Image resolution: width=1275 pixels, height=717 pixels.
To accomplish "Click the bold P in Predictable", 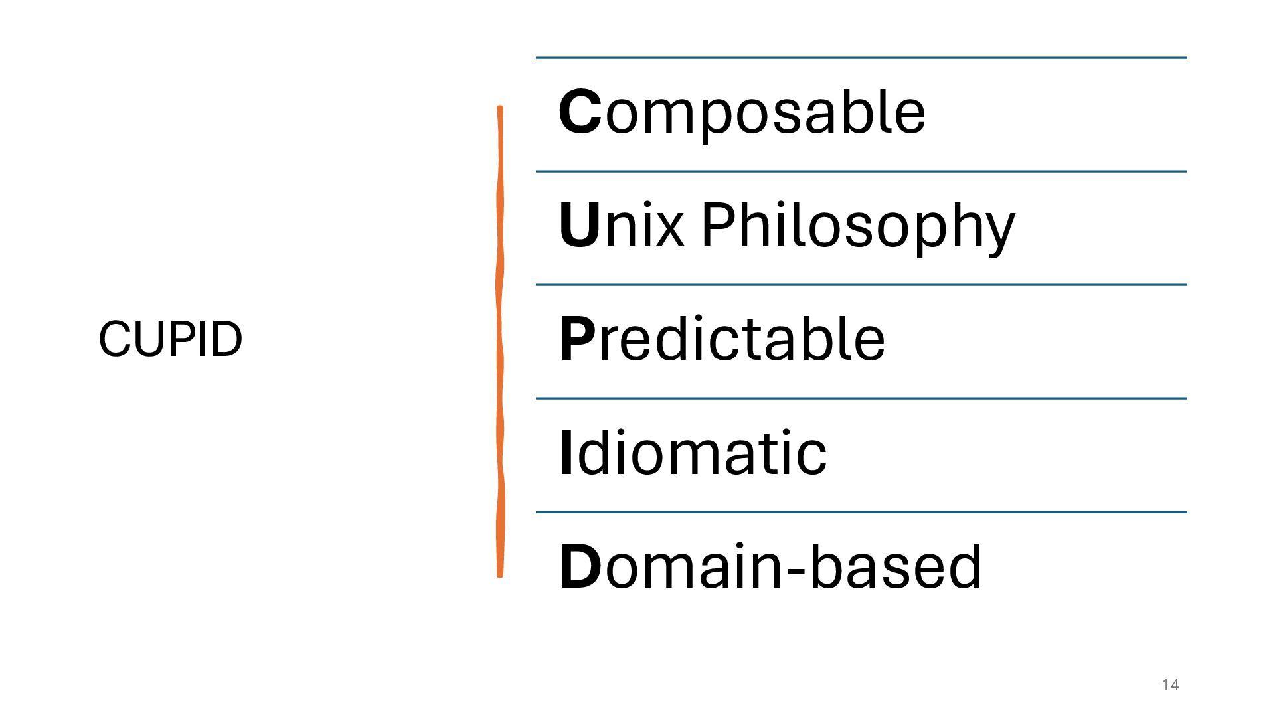I will [577, 339].
